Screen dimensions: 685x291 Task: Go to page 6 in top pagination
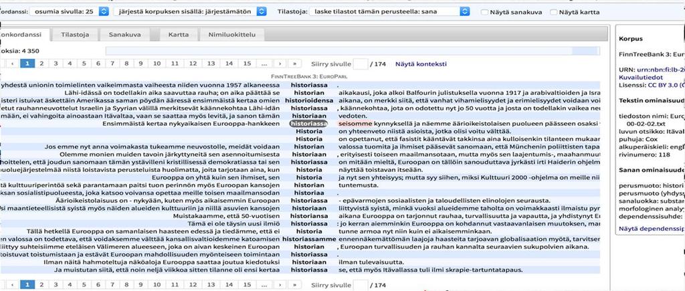coord(98,64)
